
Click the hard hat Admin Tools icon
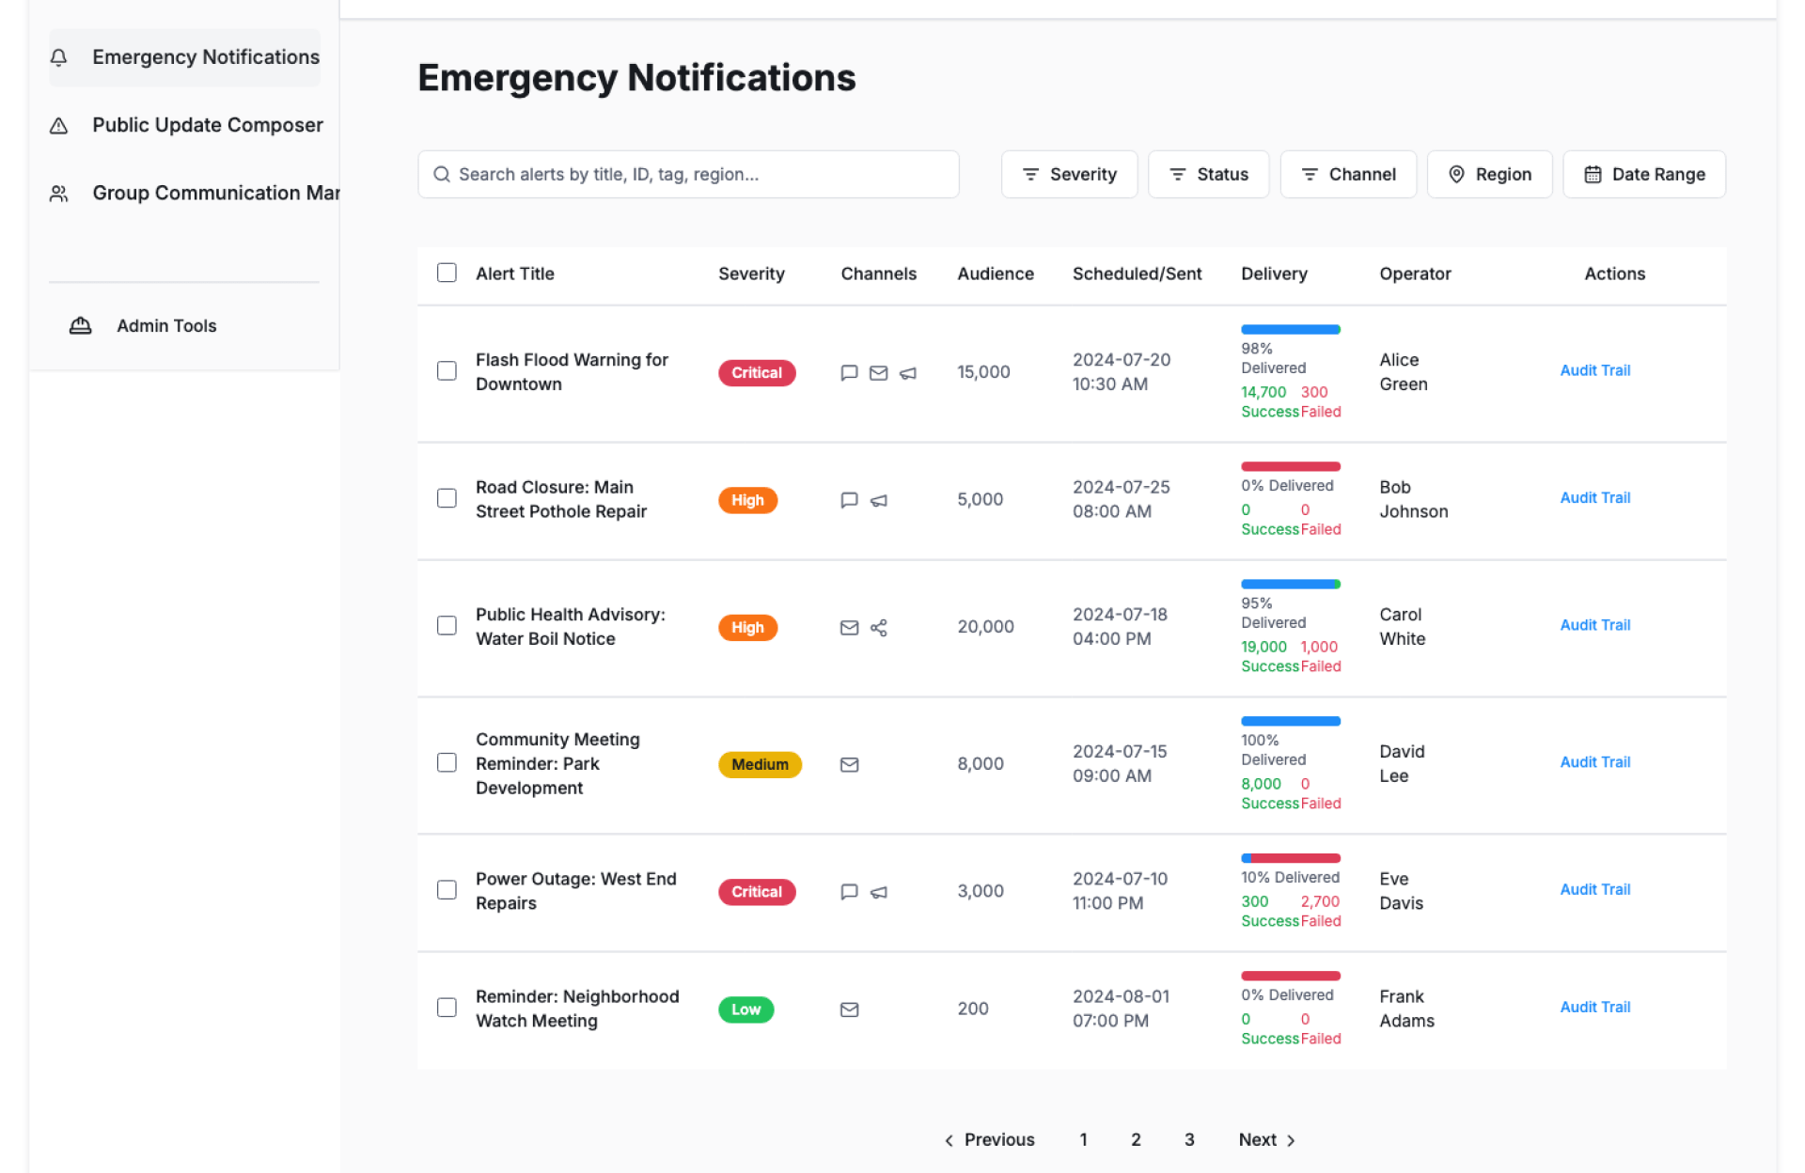tap(81, 325)
